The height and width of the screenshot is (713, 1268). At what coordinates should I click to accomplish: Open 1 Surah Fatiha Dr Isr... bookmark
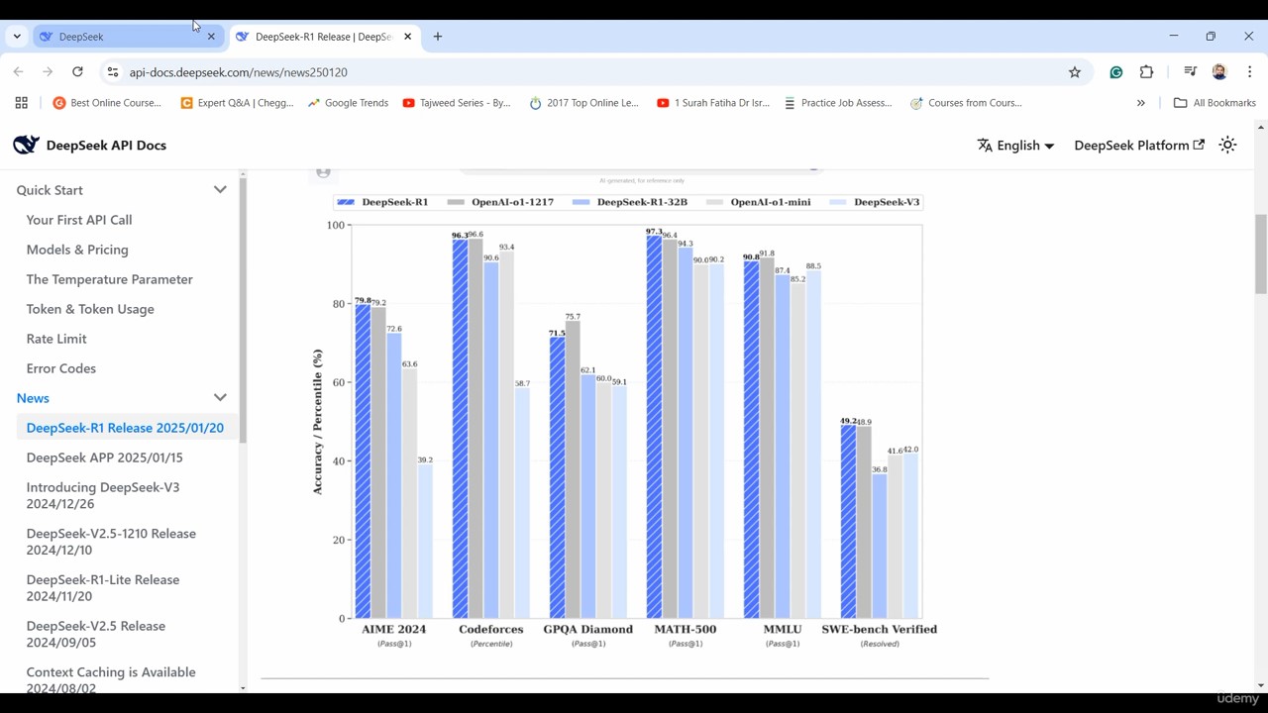tap(713, 103)
